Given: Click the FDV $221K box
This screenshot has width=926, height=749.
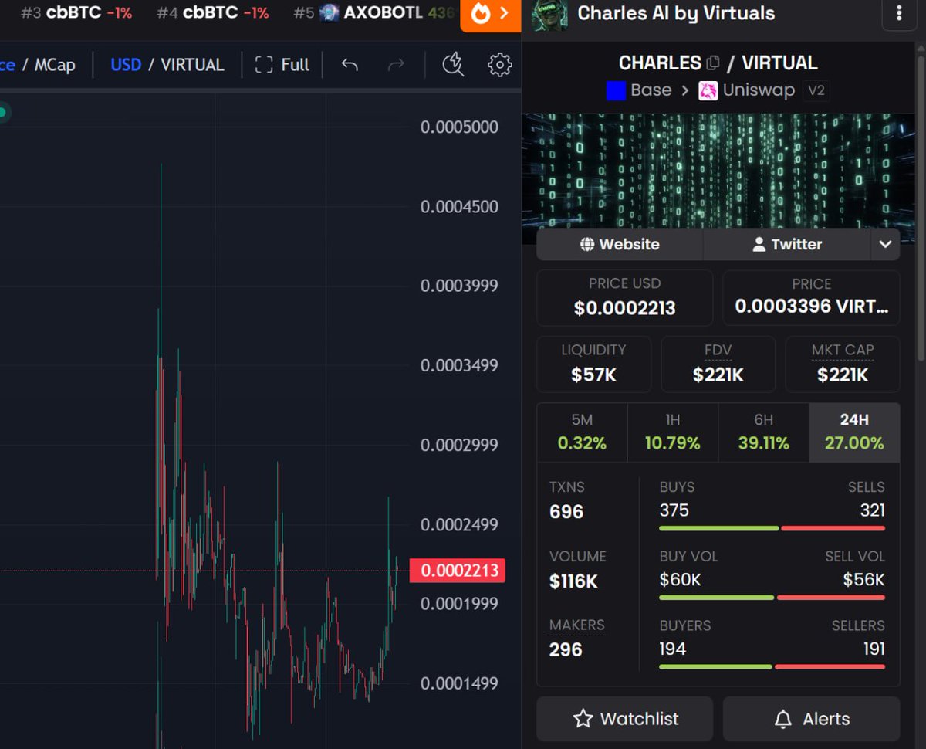Looking at the screenshot, I should point(718,364).
